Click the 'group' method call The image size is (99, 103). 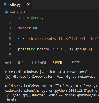point(81,49)
